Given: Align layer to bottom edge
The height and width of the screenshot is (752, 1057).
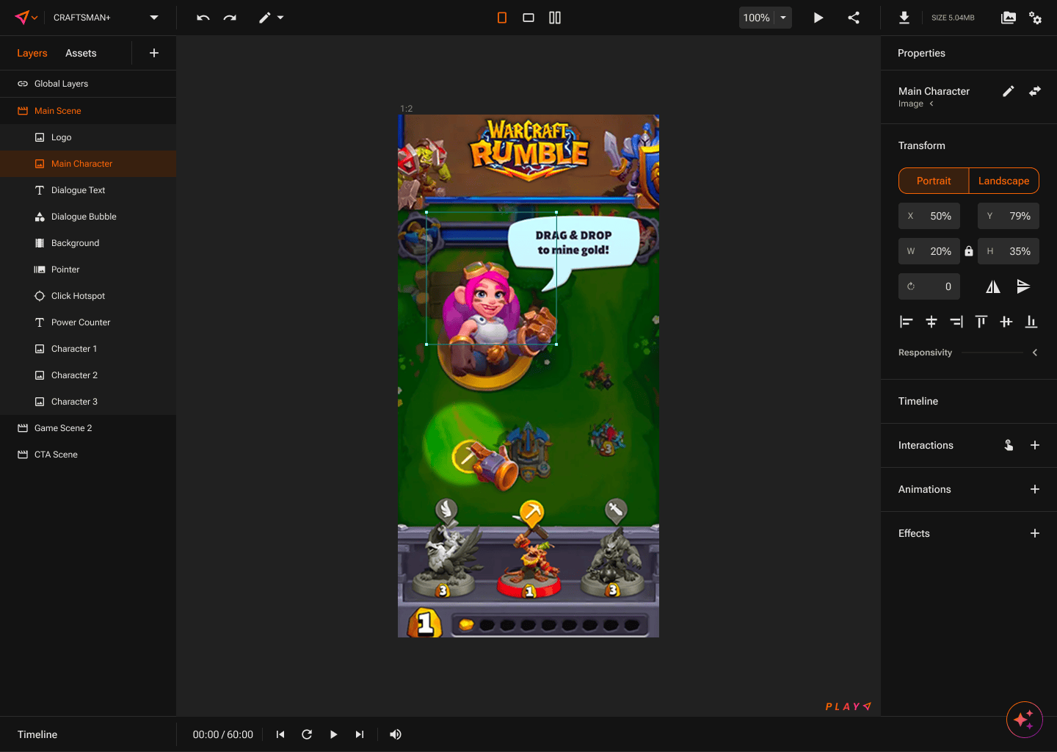Looking at the screenshot, I should click(1031, 322).
